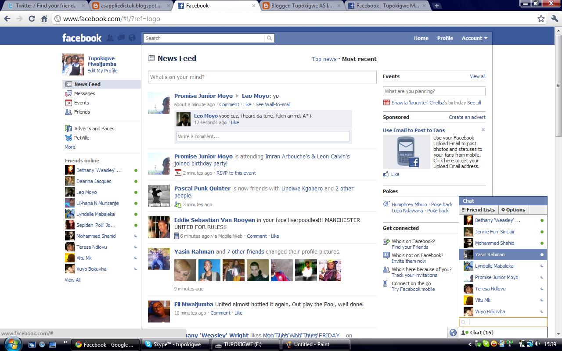The width and height of the screenshot is (562, 351).
Task: Switch feed to Top news
Action: click(324, 59)
